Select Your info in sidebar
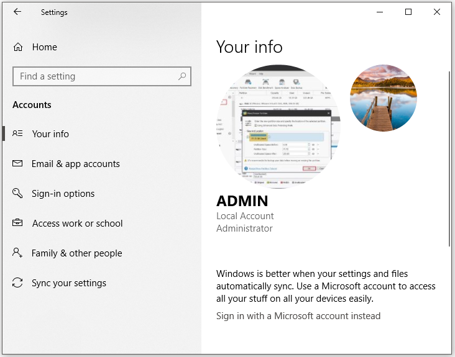The width and height of the screenshot is (455, 357). point(50,134)
